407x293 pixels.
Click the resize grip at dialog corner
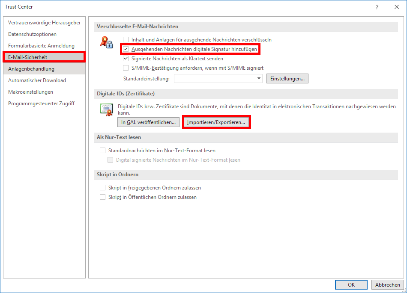[404, 290]
